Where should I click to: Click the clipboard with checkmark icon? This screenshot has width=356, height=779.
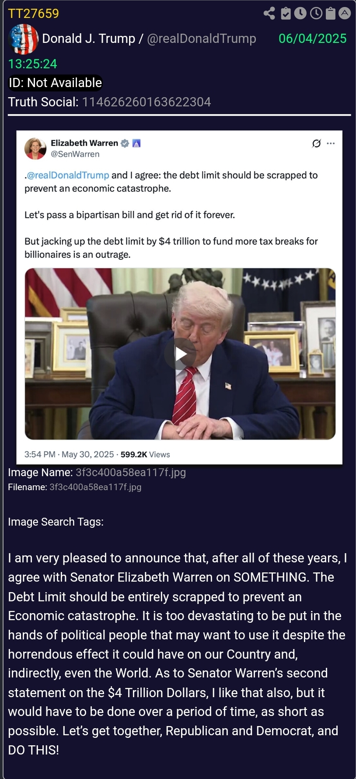point(286,14)
